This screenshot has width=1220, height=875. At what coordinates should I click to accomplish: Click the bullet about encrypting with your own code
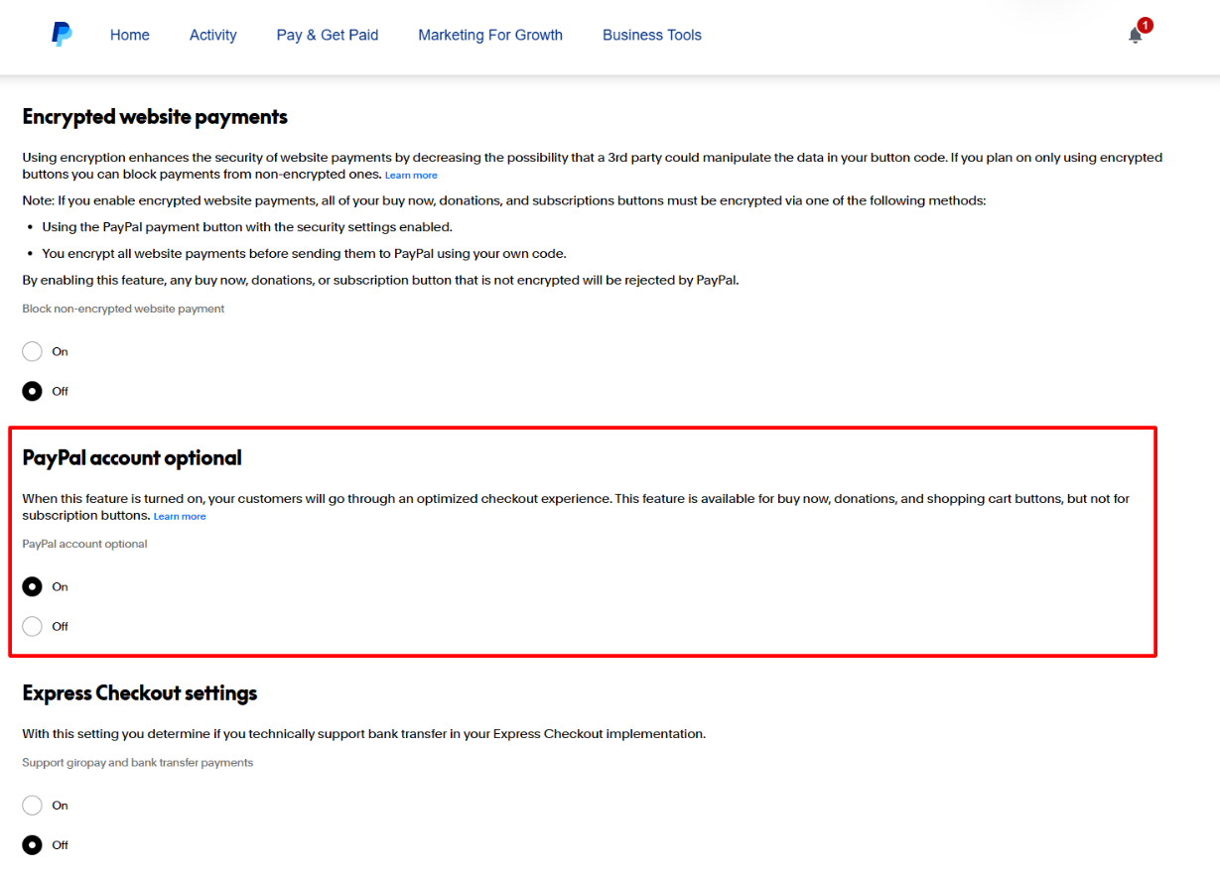coord(304,253)
